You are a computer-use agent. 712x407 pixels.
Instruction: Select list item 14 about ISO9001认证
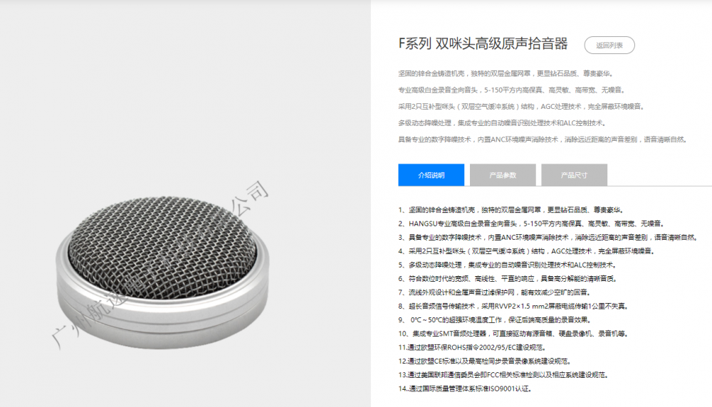click(x=466, y=388)
